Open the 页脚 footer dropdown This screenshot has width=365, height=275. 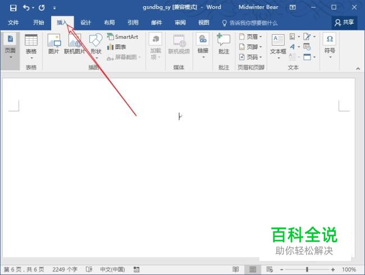click(250, 47)
